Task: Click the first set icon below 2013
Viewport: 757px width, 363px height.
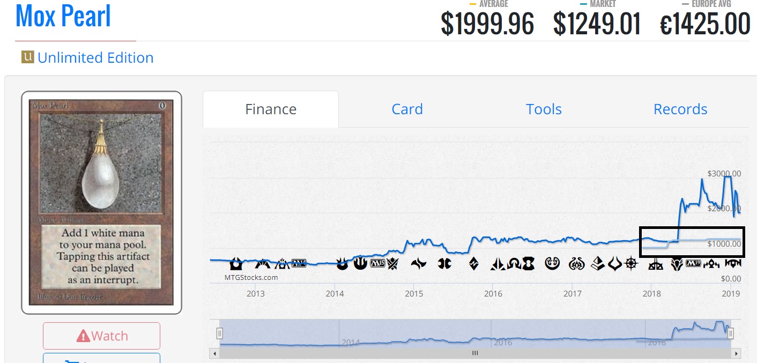Action: click(236, 263)
